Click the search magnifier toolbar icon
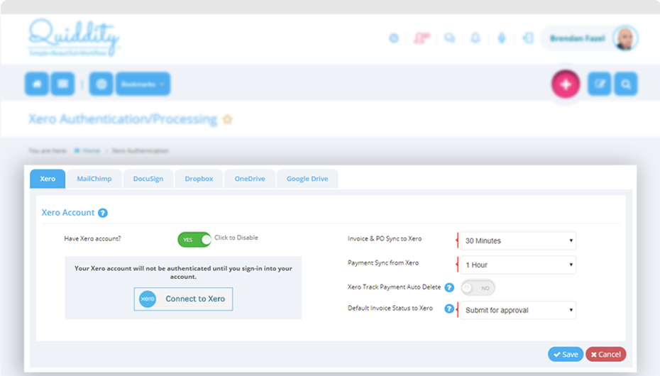The height and width of the screenshot is (376, 660). point(626,84)
